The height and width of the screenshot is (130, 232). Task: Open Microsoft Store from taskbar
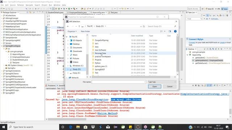pyautogui.click(x=86, y=127)
